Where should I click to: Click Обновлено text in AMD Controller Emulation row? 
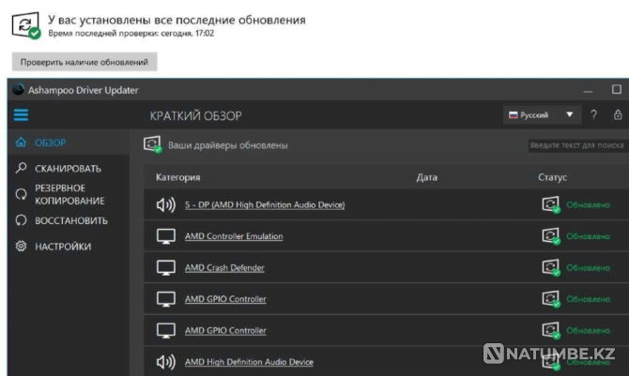588,236
